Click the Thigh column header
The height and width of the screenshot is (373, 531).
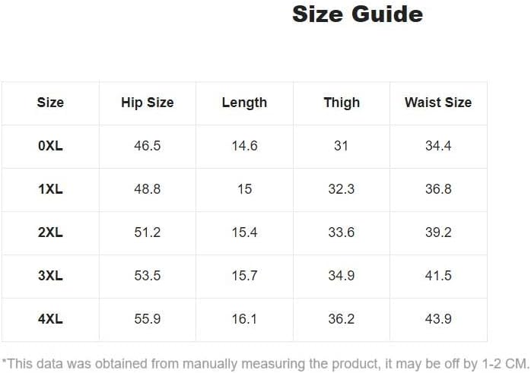(342, 103)
